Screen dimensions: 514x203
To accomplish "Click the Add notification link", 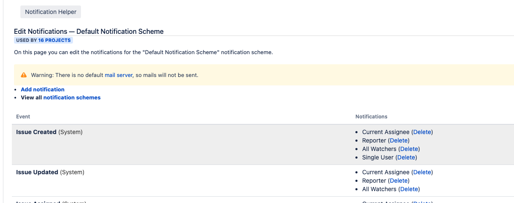I will [43, 89].
